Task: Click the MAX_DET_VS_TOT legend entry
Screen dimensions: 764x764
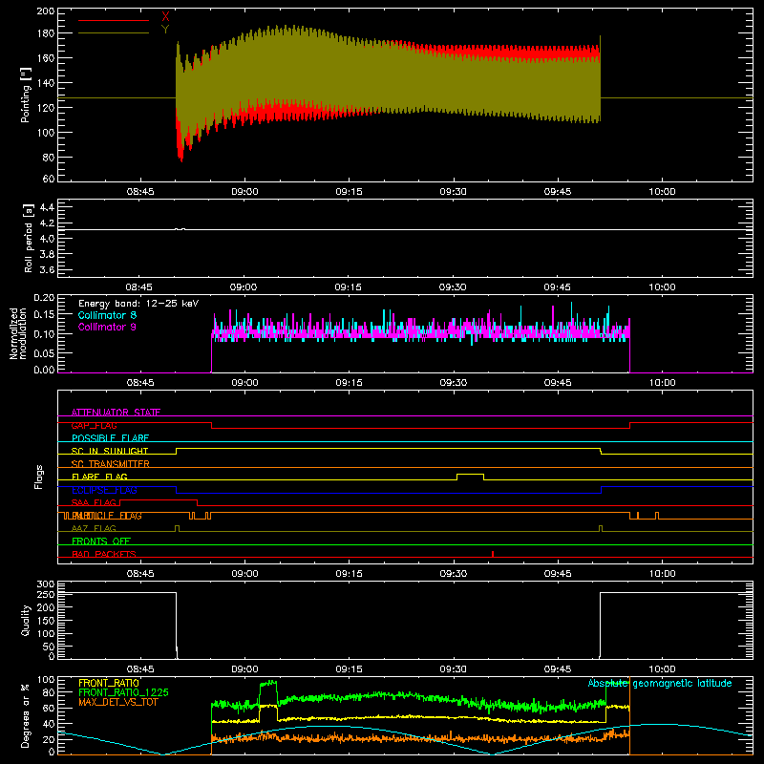Action: pos(117,702)
